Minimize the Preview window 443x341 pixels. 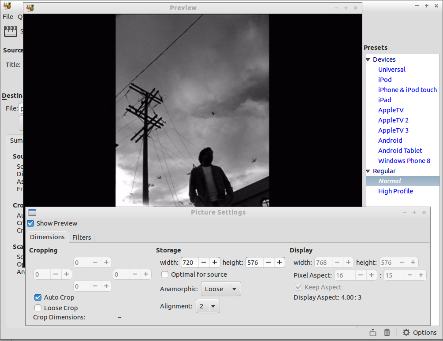tap(336, 8)
